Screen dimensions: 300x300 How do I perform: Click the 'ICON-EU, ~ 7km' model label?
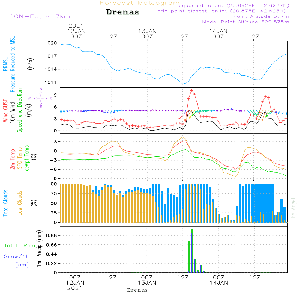tap(39, 16)
